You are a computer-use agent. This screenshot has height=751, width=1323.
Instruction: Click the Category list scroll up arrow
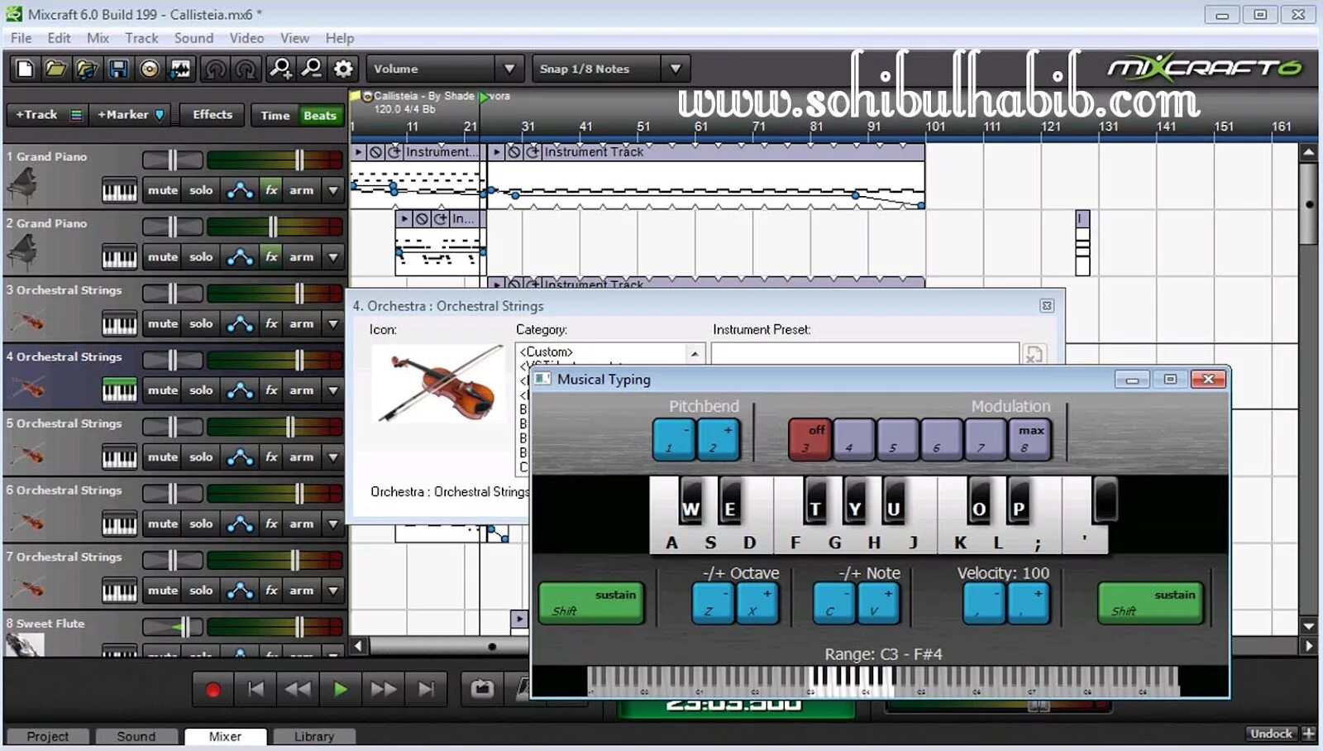tap(695, 354)
